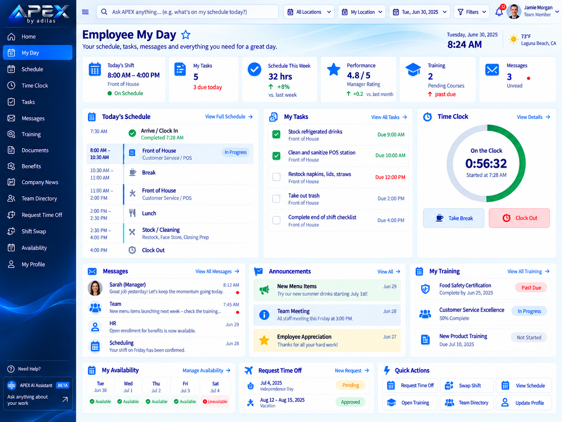Click the Past Due status badge
Viewport: 562px width, 422px height.
pos(531,288)
